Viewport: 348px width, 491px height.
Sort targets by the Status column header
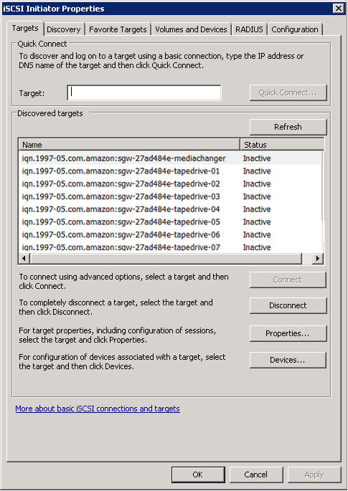point(282,145)
